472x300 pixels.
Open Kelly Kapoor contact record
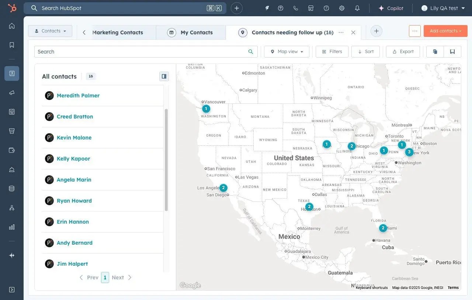point(73,159)
